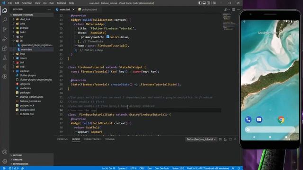Open the Explorer view in activity bar
This screenshot has width=303, height=170.
click(x=5, y=10)
